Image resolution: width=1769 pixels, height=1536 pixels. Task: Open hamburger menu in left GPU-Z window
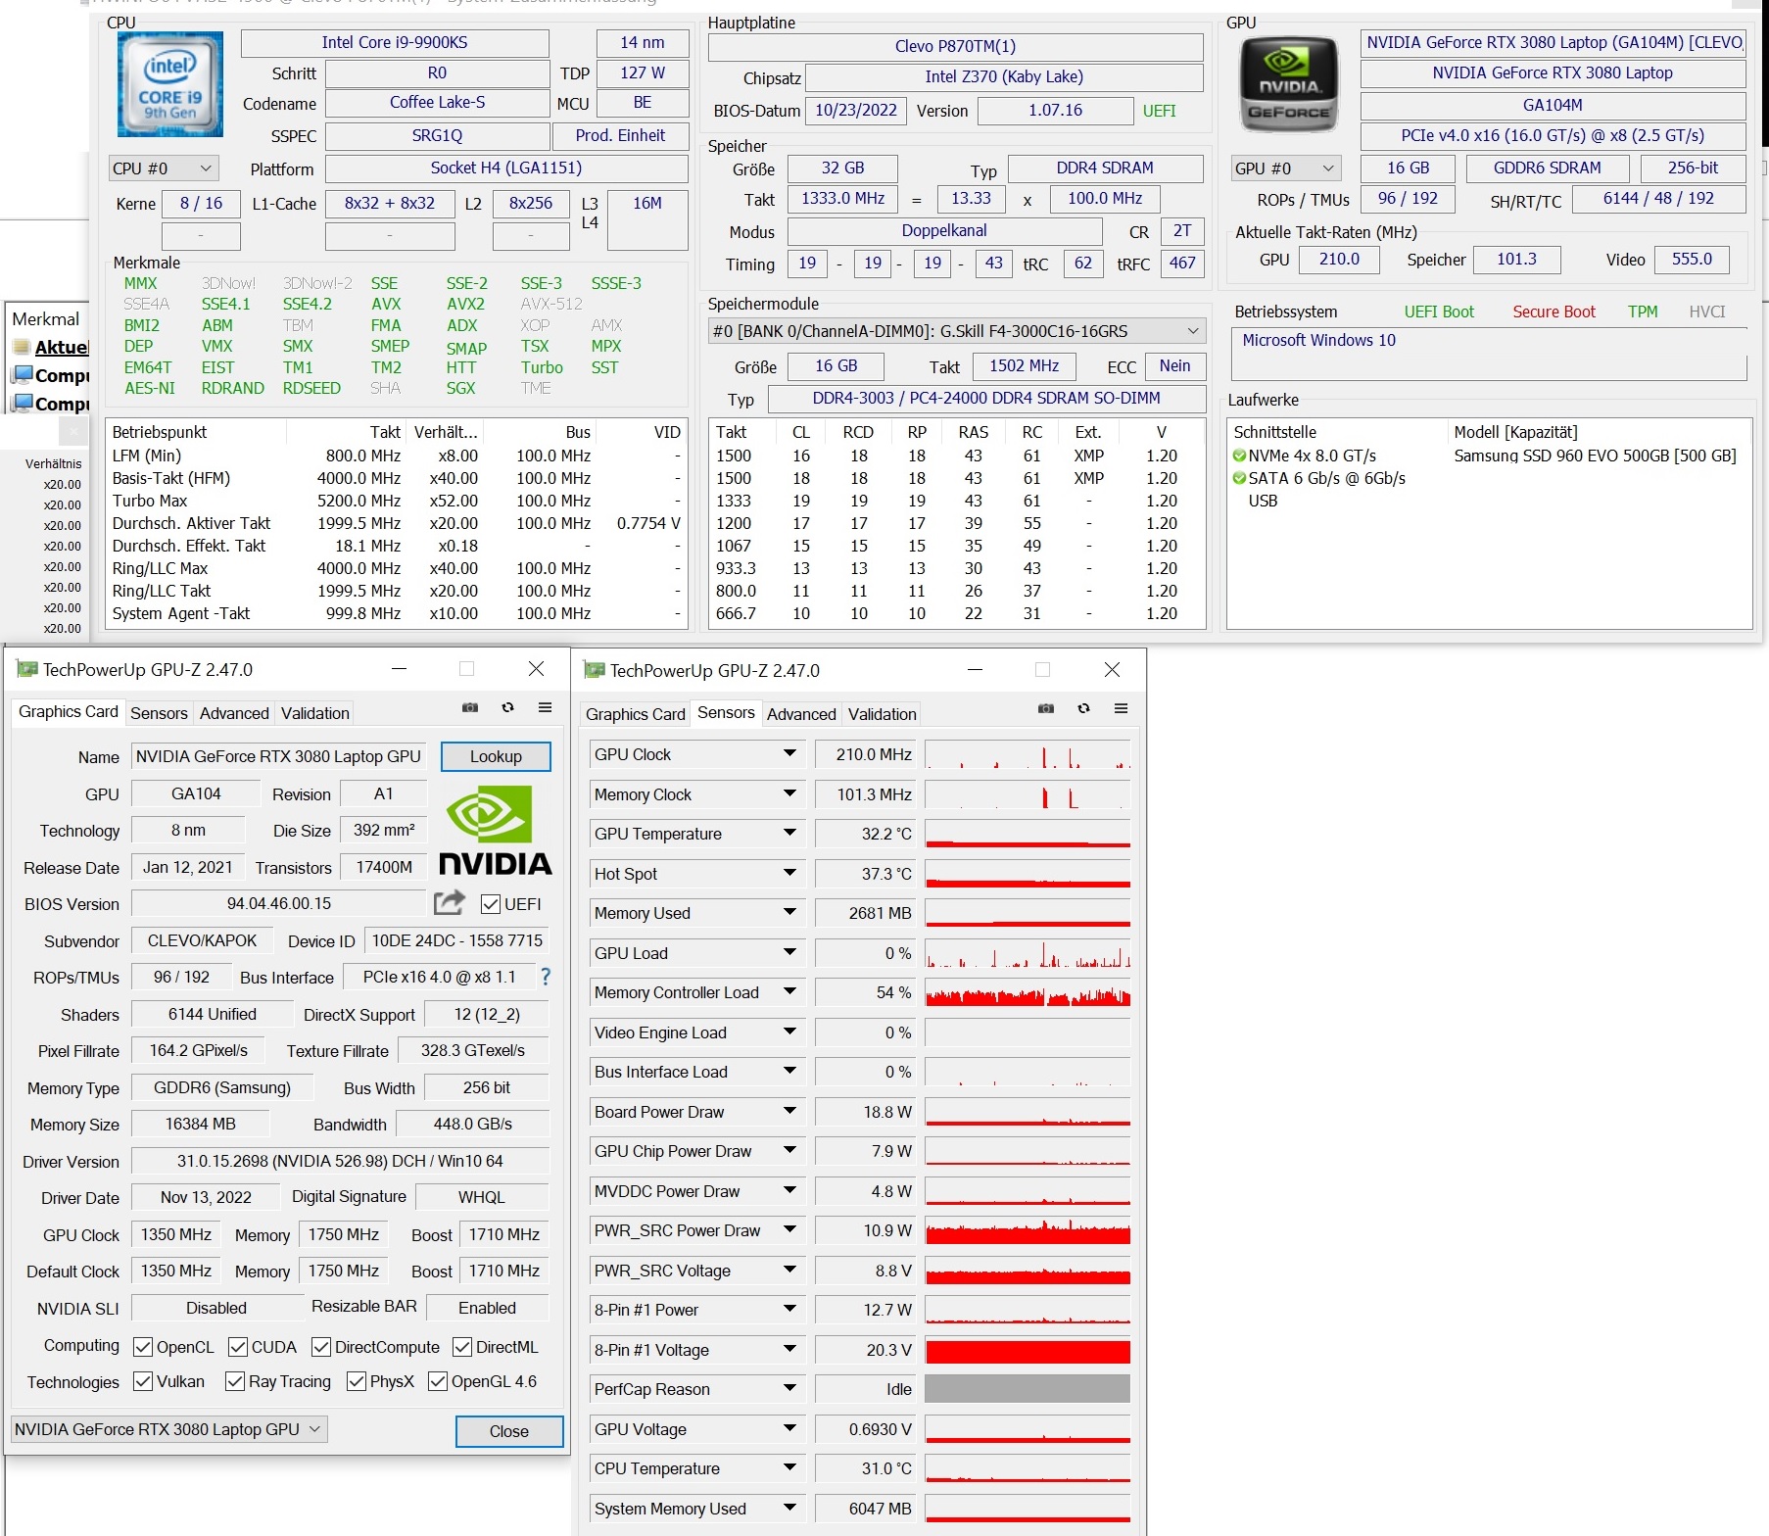click(x=545, y=707)
